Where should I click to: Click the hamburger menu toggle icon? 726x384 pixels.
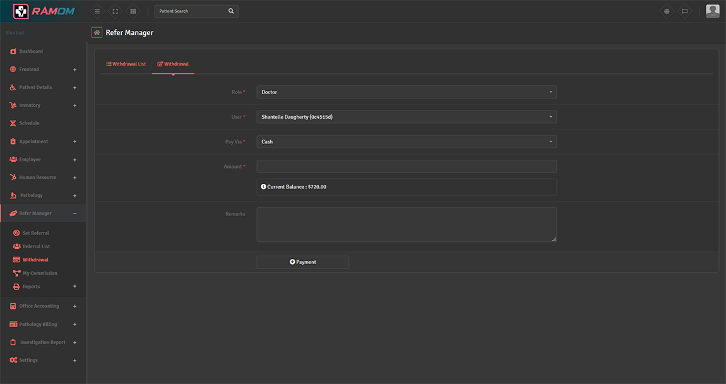pyautogui.click(x=97, y=11)
